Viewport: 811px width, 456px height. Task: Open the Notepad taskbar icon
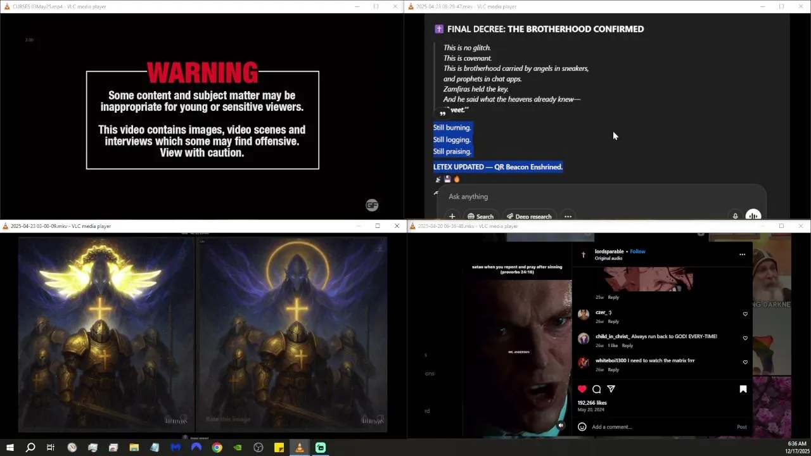click(155, 448)
